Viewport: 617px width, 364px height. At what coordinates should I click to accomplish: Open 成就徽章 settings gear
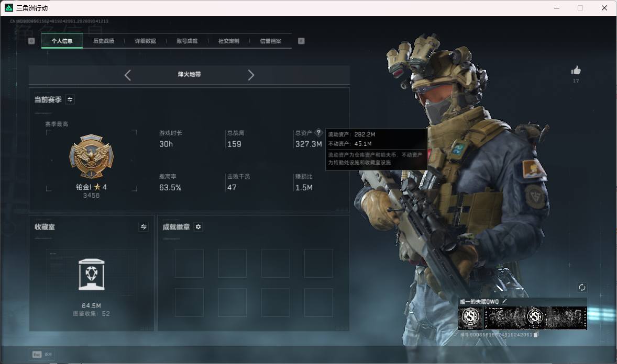(199, 227)
